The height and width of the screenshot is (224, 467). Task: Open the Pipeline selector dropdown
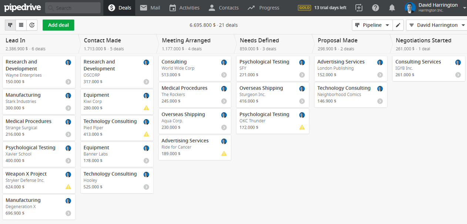pyautogui.click(x=372, y=25)
